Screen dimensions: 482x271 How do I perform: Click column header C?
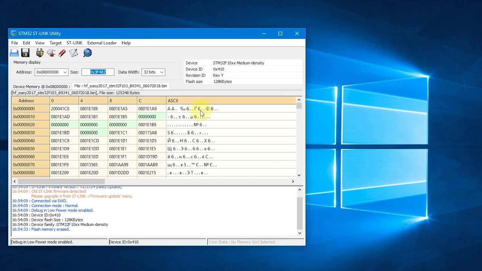[x=151, y=100]
